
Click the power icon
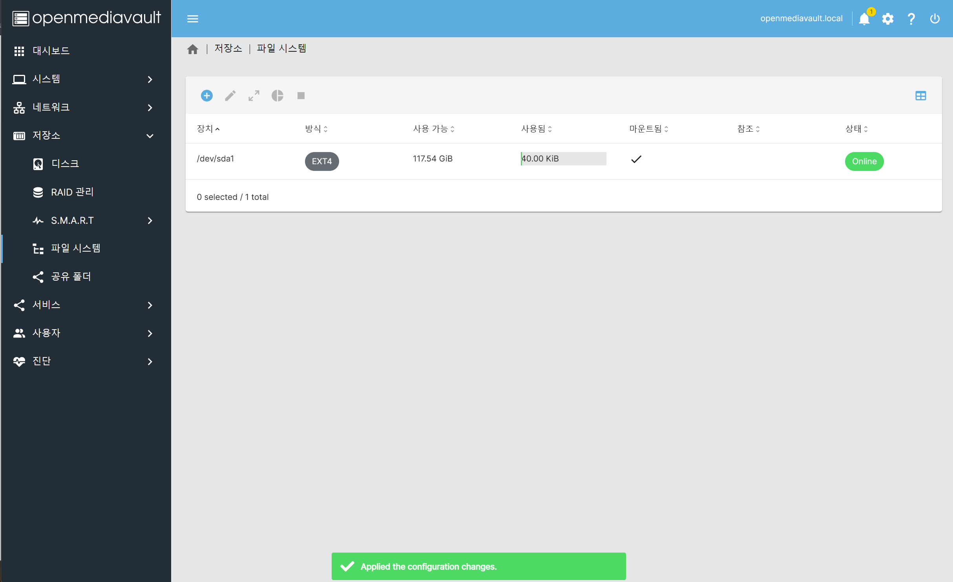point(935,19)
